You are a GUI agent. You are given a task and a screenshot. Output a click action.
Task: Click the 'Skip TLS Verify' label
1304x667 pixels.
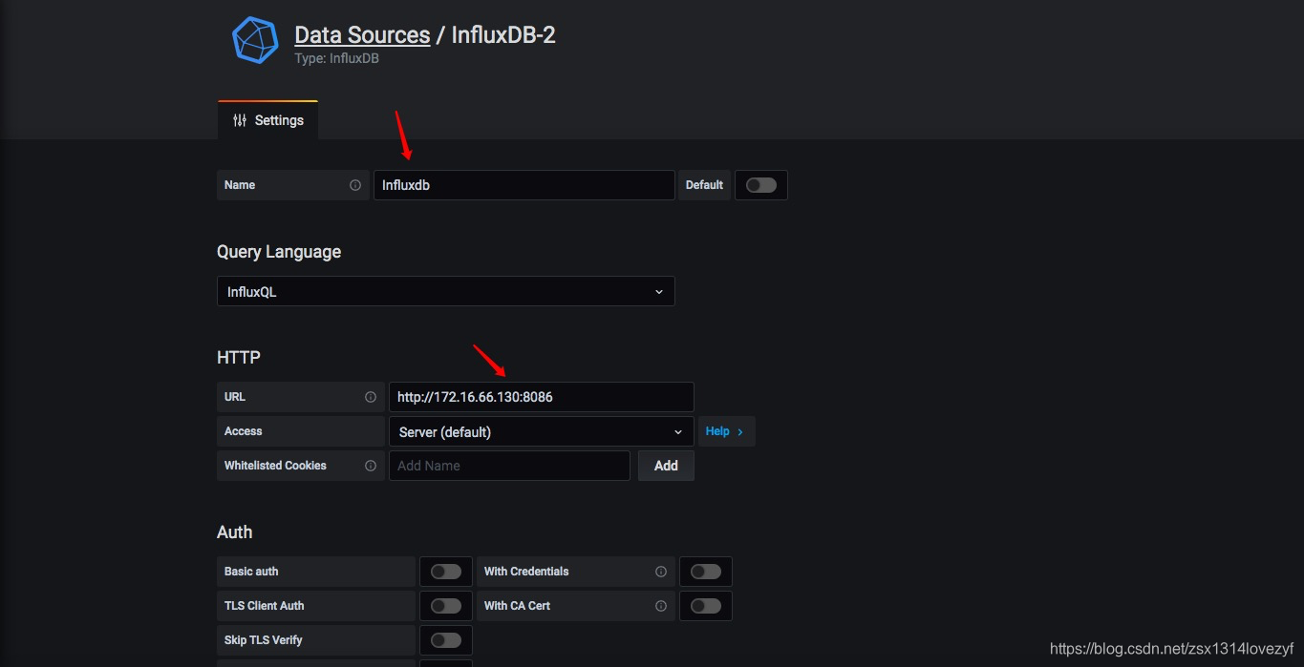[264, 640]
